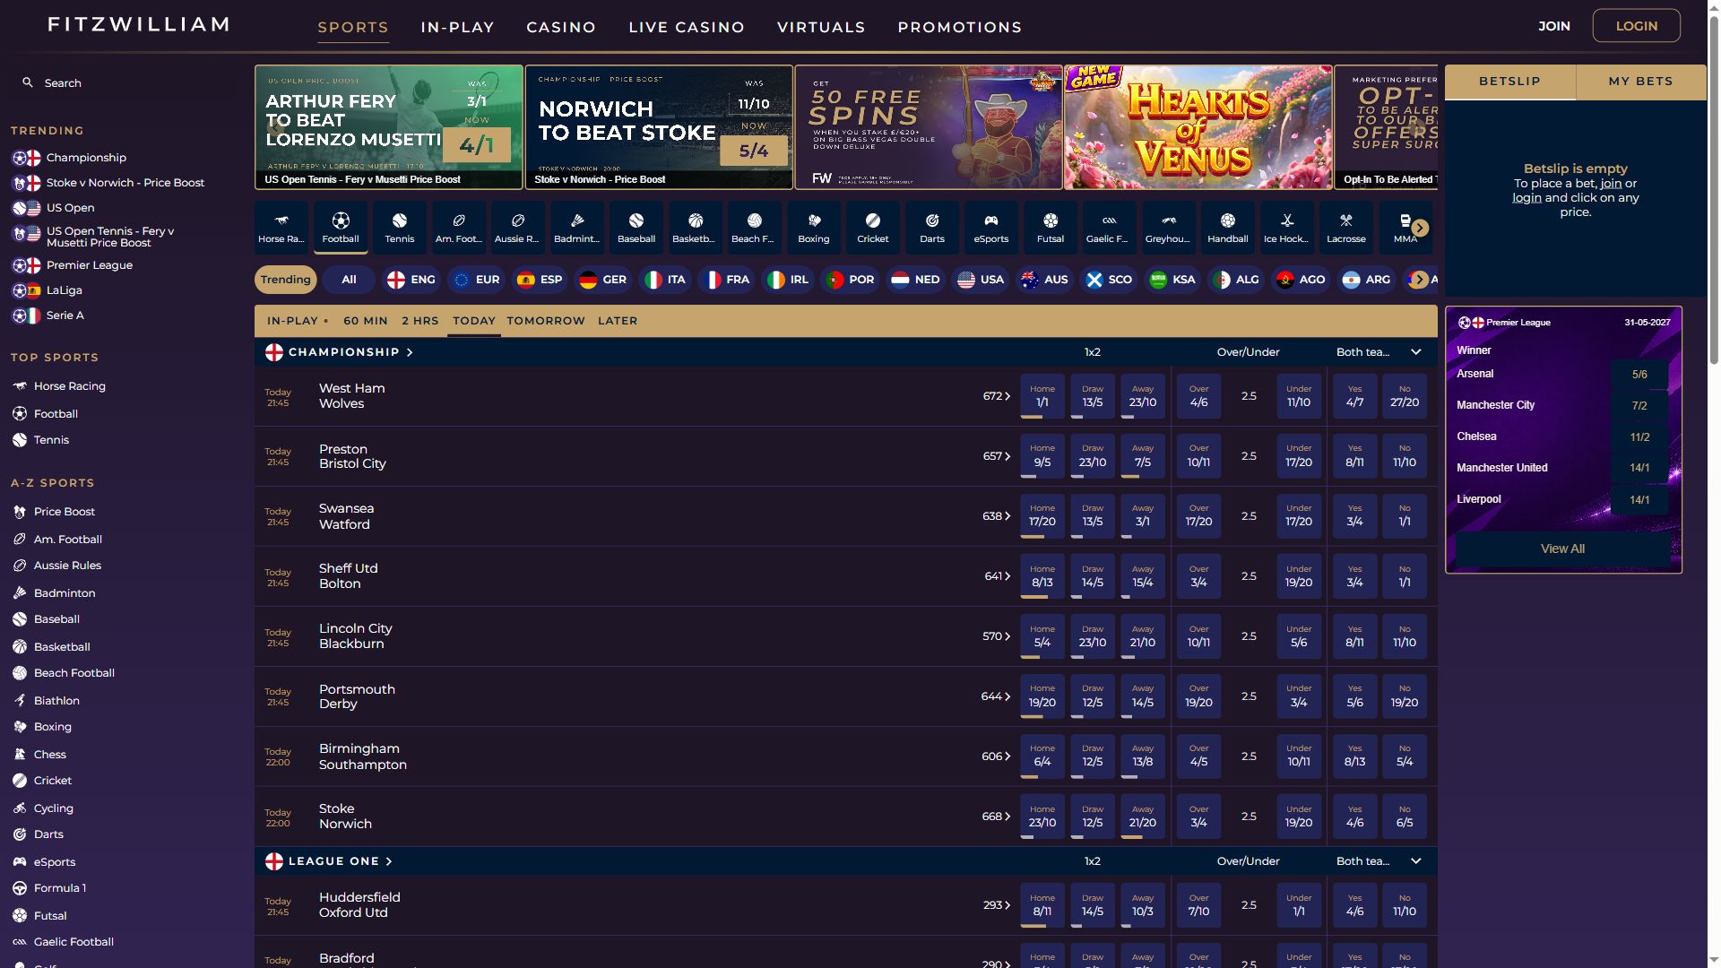1721x968 pixels.
Task: Enable the All filter chip
Action: [349, 280]
